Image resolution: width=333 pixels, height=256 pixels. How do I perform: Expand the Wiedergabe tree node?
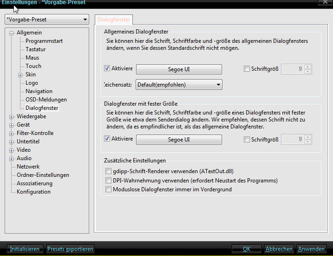coord(12,116)
